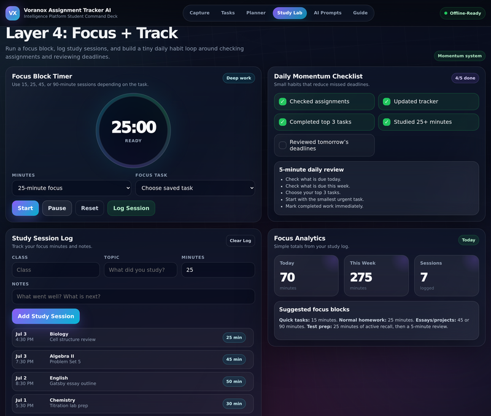This screenshot has width=491, height=416.
Task: Clear the study session log
Action: coord(241,241)
